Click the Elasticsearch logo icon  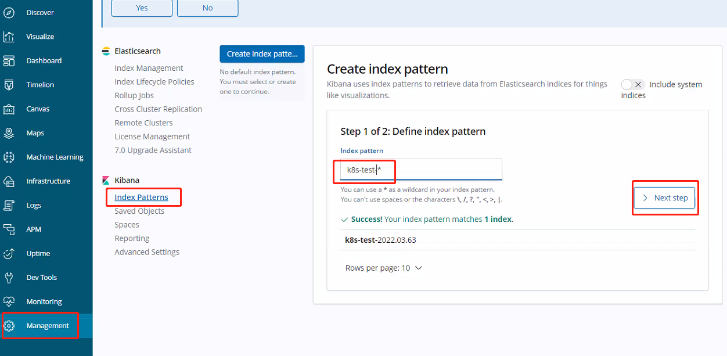point(106,51)
